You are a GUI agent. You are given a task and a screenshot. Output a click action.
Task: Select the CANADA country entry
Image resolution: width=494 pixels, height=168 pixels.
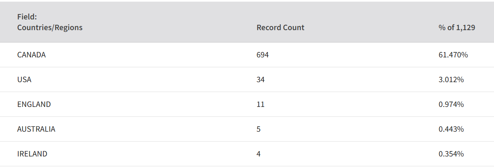point(31,55)
